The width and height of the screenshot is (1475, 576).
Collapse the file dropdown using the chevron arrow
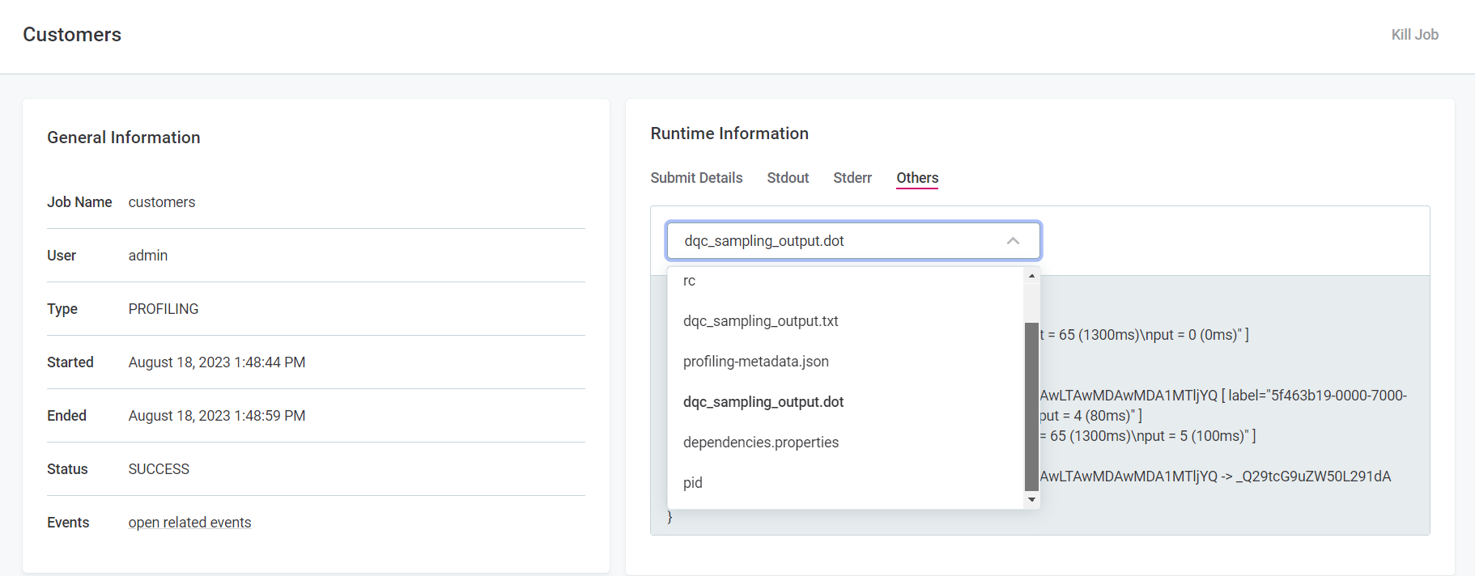pos(1013,241)
